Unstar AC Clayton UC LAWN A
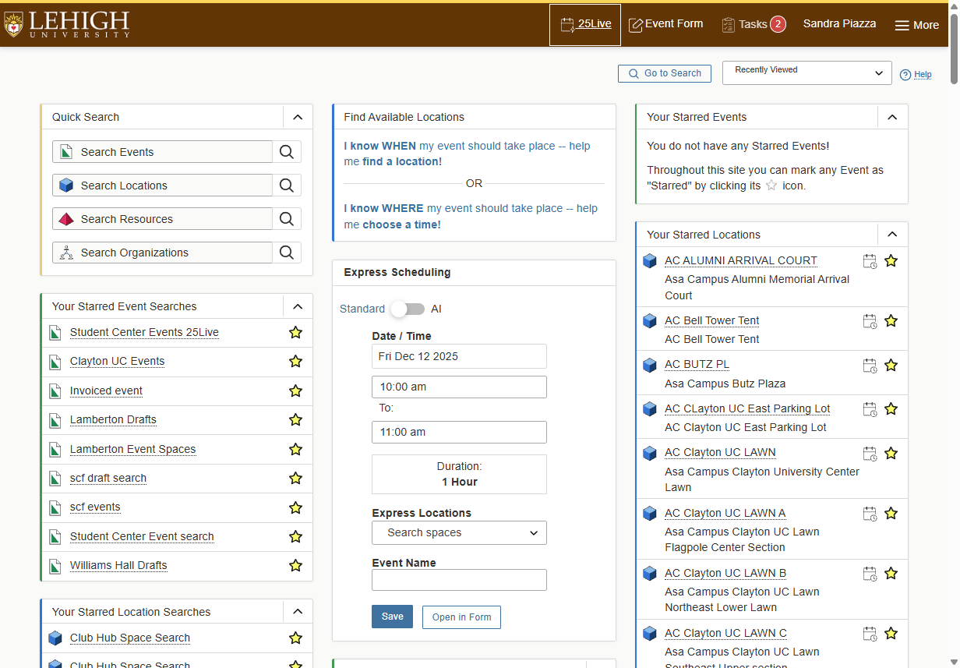Image resolution: width=960 pixels, height=668 pixels. point(891,513)
